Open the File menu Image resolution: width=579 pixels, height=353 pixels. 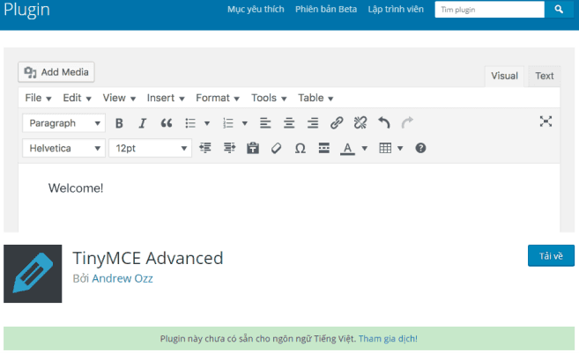point(38,98)
